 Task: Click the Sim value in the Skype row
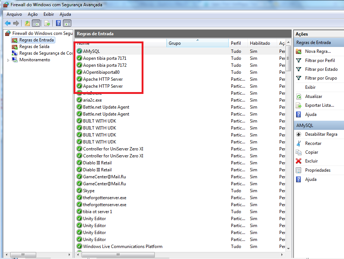pos(253,191)
